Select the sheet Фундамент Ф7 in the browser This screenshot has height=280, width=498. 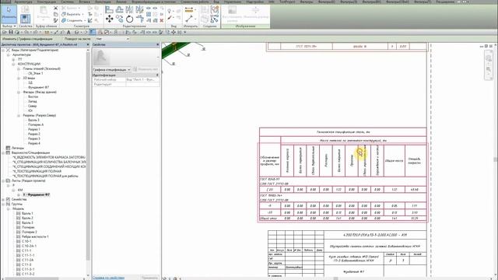click(37, 194)
